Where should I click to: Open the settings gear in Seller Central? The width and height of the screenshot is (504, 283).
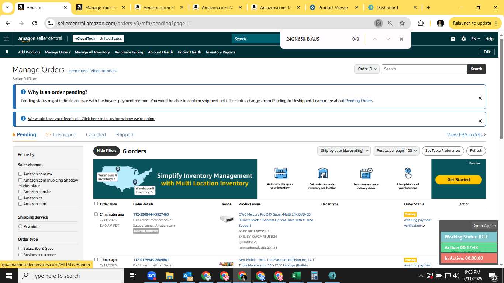click(463, 39)
